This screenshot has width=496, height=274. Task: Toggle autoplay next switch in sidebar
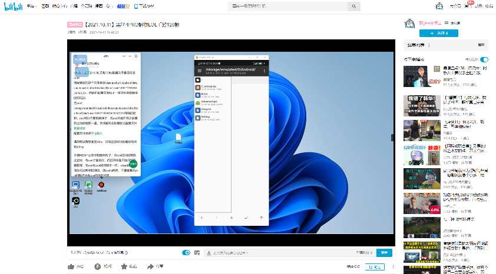point(484,59)
